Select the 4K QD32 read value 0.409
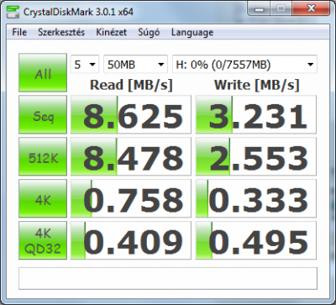 click(x=131, y=240)
